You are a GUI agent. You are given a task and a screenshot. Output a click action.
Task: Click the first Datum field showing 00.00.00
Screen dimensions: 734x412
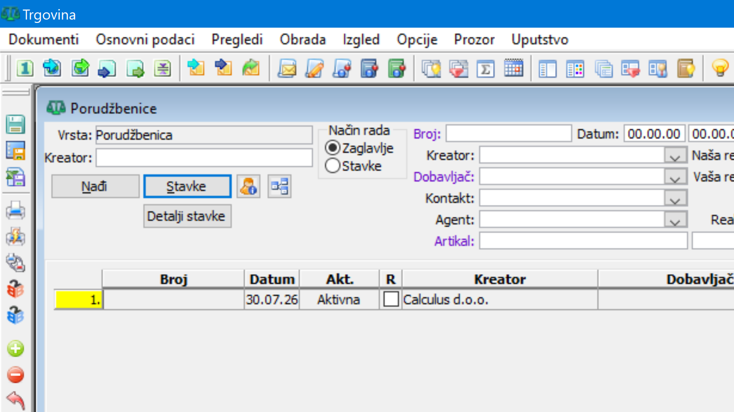pyautogui.click(x=654, y=134)
